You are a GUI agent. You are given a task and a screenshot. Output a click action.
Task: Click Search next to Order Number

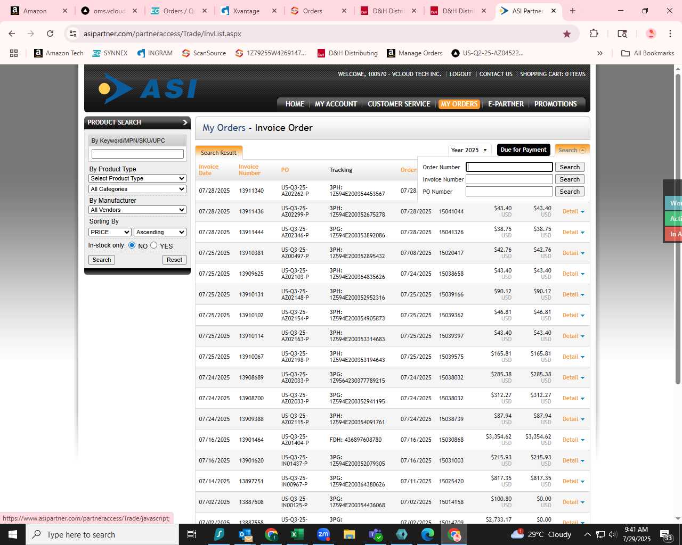click(x=570, y=167)
